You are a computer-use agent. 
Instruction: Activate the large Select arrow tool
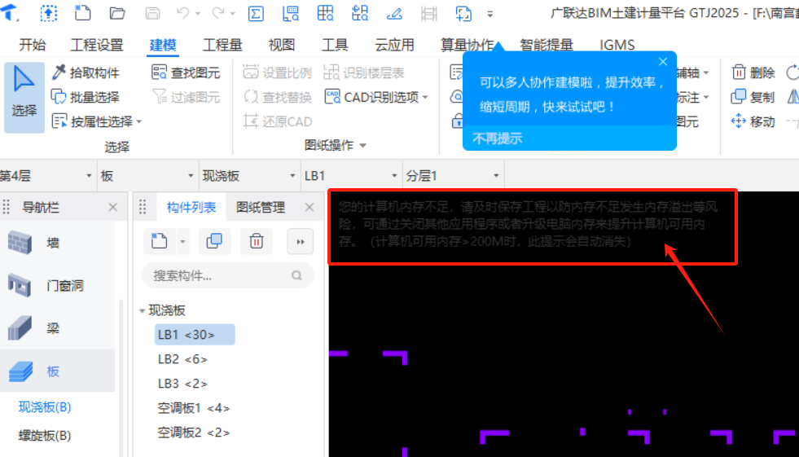(24, 95)
